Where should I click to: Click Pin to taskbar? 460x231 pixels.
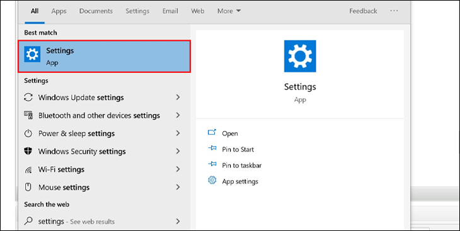pos(242,166)
